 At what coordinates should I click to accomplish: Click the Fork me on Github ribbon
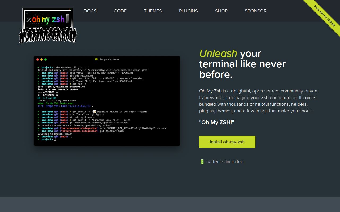pyautogui.click(x=325, y=16)
